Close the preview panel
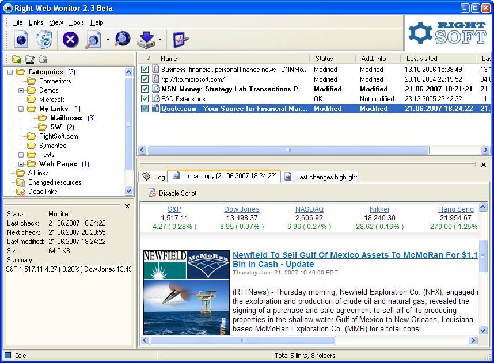494x363 pixels. pyautogui.click(x=484, y=165)
